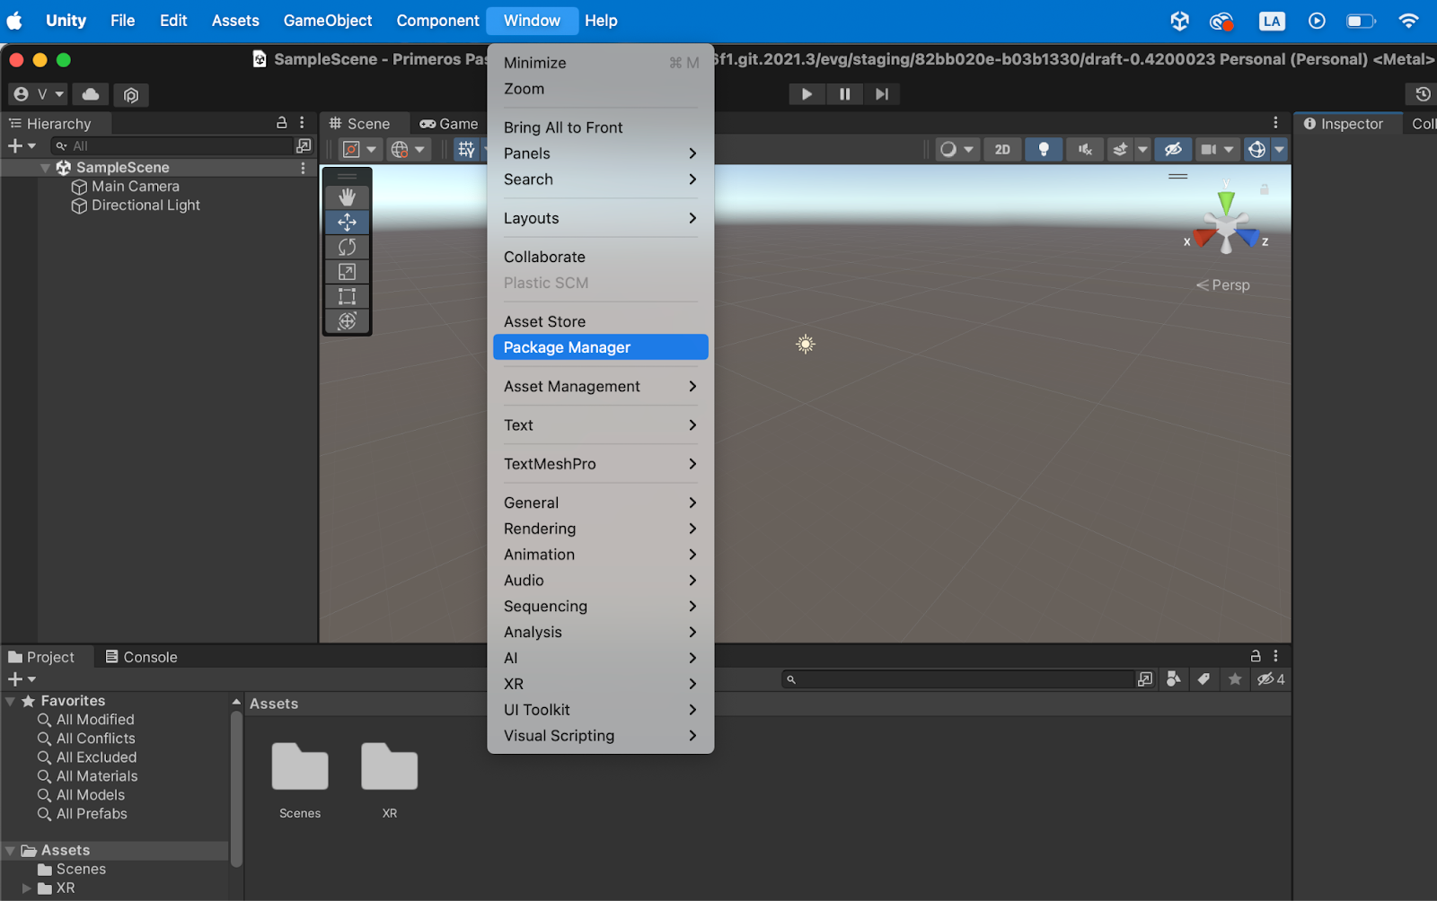Screen dimensions: 1437x901
Task: Lock the Project panel
Action: click(x=1256, y=656)
